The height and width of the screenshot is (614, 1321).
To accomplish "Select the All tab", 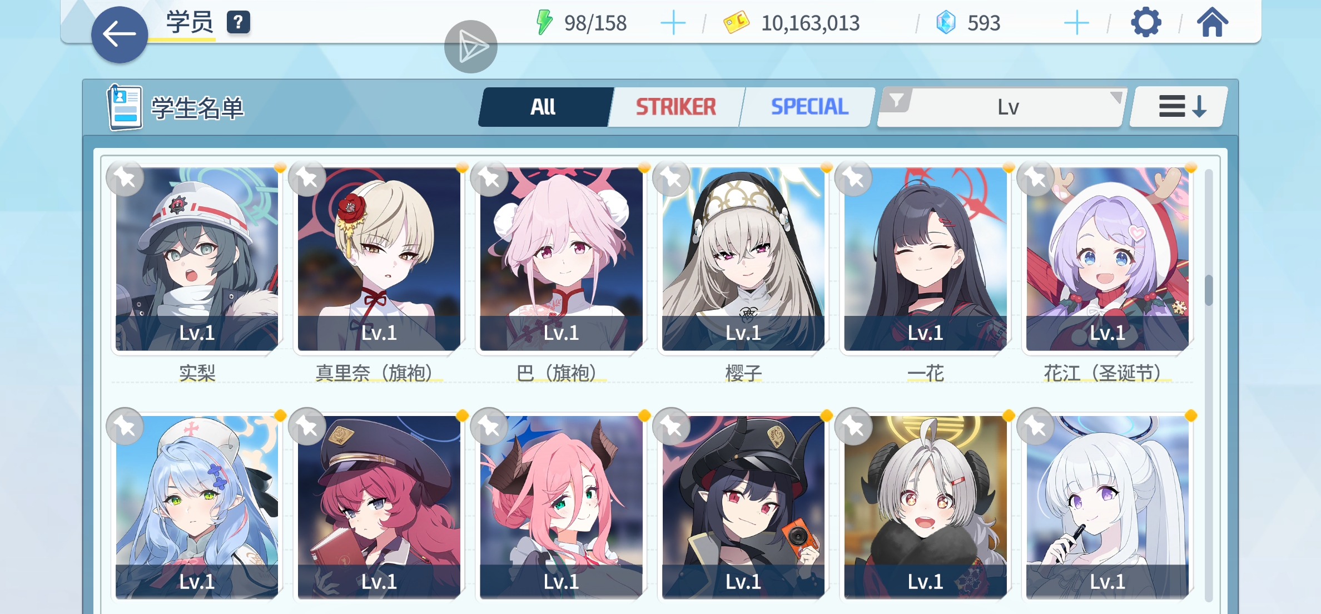I will tap(543, 107).
